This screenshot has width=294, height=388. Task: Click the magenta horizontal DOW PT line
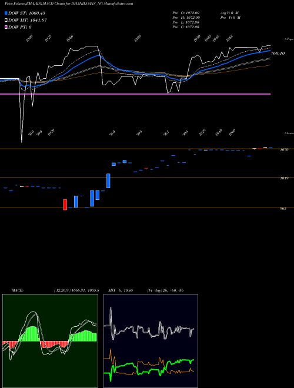click(135, 94)
